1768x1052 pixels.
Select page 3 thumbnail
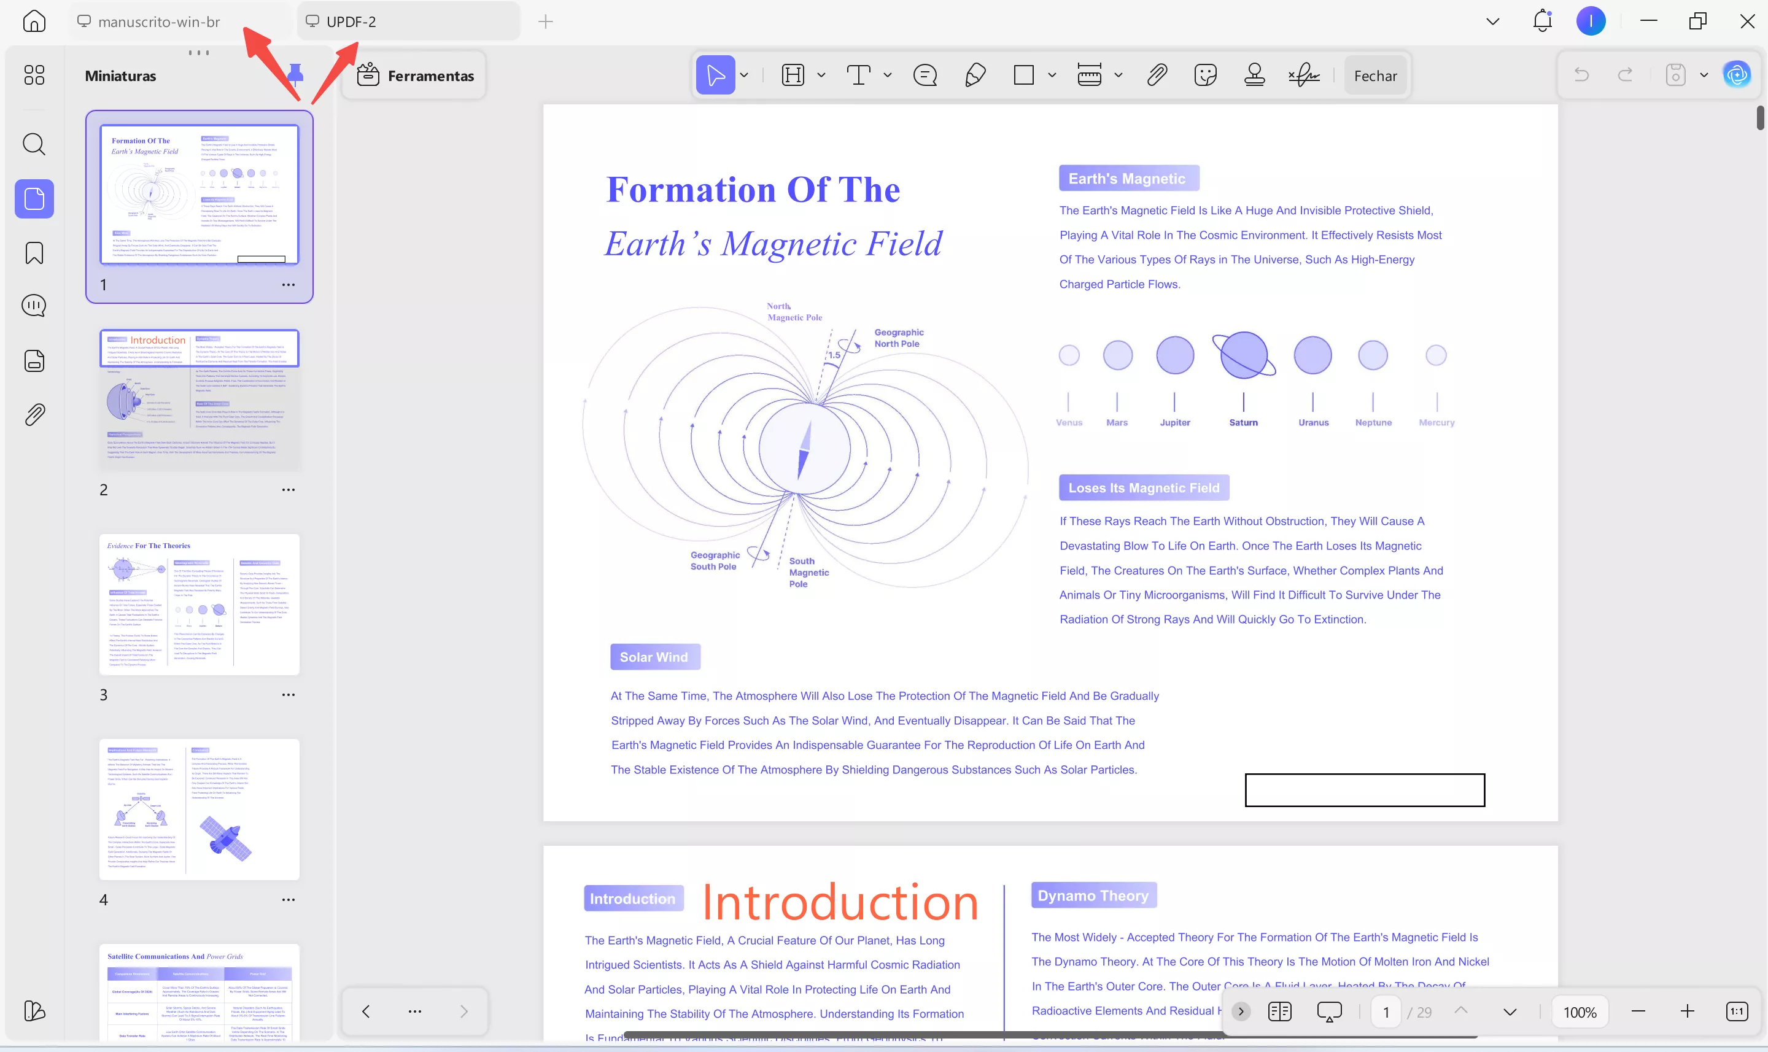[199, 604]
